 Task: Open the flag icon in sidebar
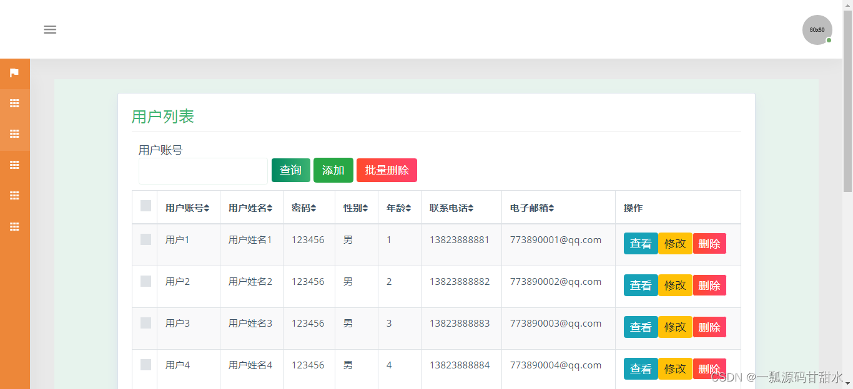14,73
